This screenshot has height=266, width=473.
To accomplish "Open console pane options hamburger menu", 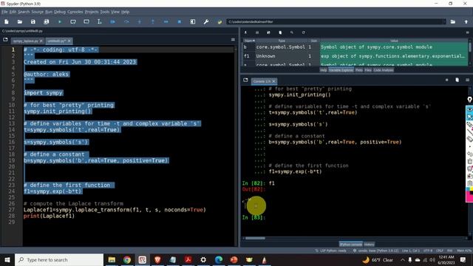I will click(467, 80).
